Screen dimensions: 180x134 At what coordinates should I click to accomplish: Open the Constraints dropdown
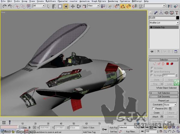tap(170, 105)
